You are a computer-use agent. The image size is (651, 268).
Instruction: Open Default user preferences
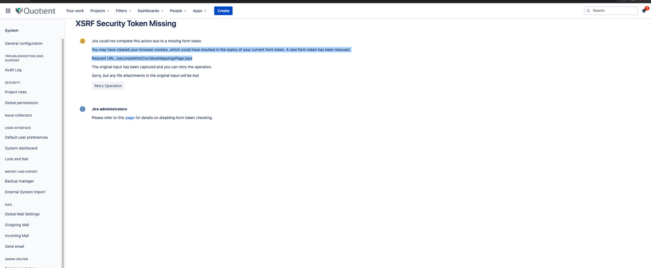26,137
